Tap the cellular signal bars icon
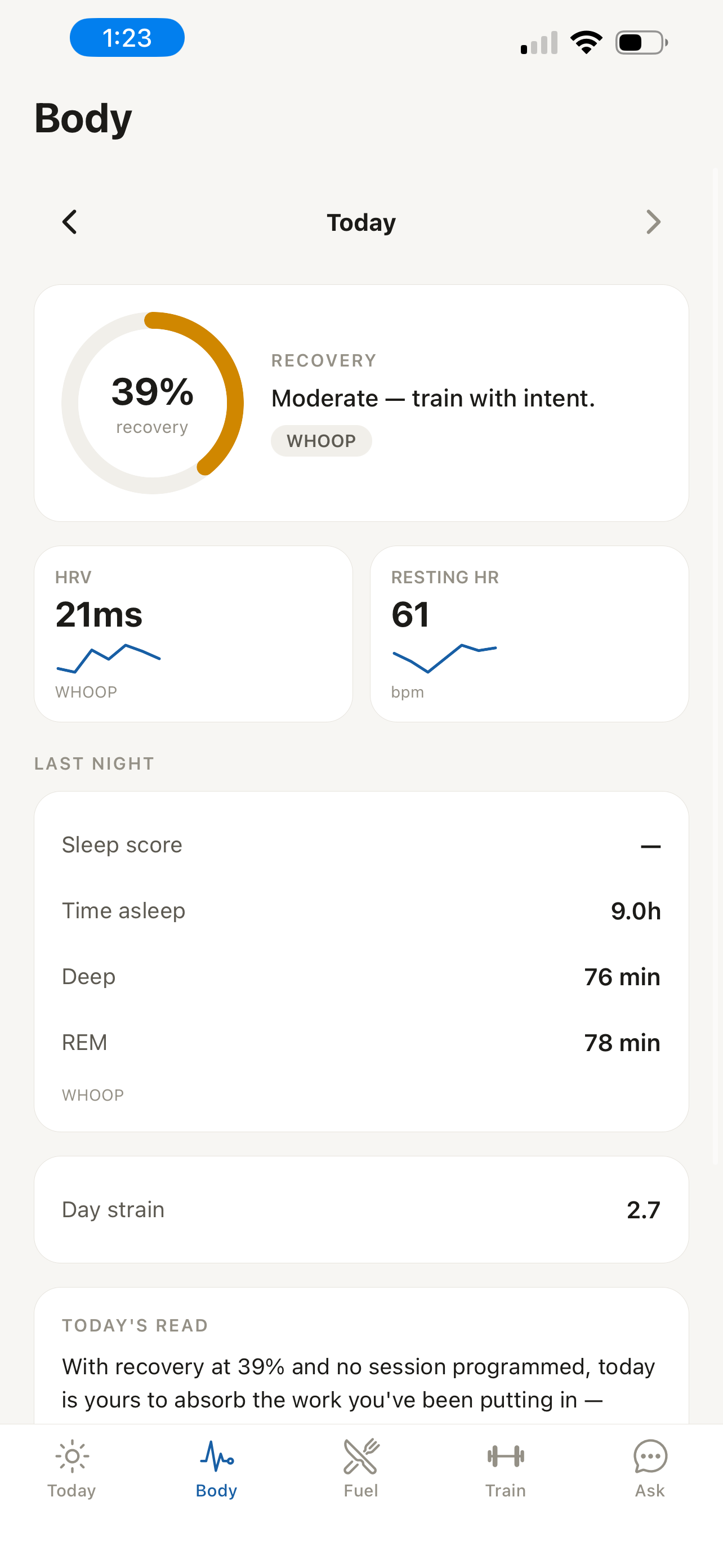The width and height of the screenshot is (723, 1564). tap(539, 42)
